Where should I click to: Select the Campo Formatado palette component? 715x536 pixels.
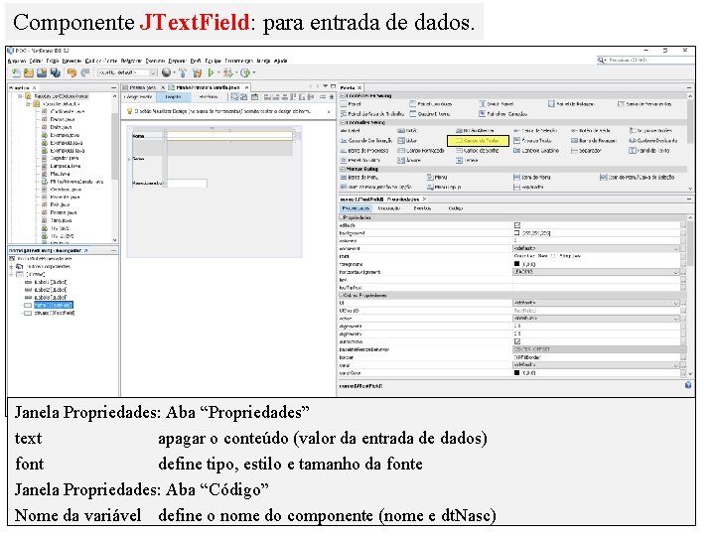420,151
